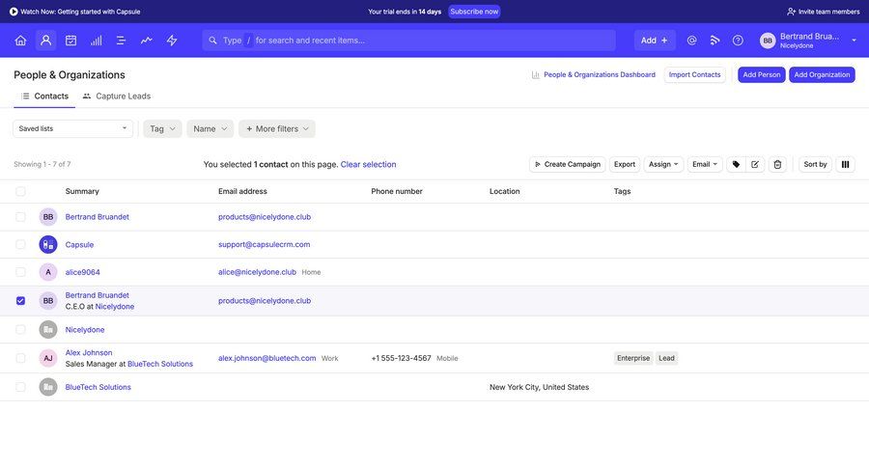Image resolution: width=869 pixels, height=467 pixels.
Task: Open the More filters dropdown
Action: pyautogui.click(x=277, y=129)
